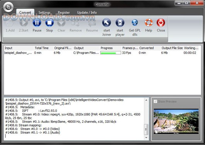This screenshot has height=145, width=205.
Task: Click the round application menu orb
Action: [x=9, y=7]
